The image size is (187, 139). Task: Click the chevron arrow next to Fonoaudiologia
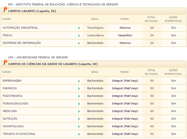pos(79,104)
